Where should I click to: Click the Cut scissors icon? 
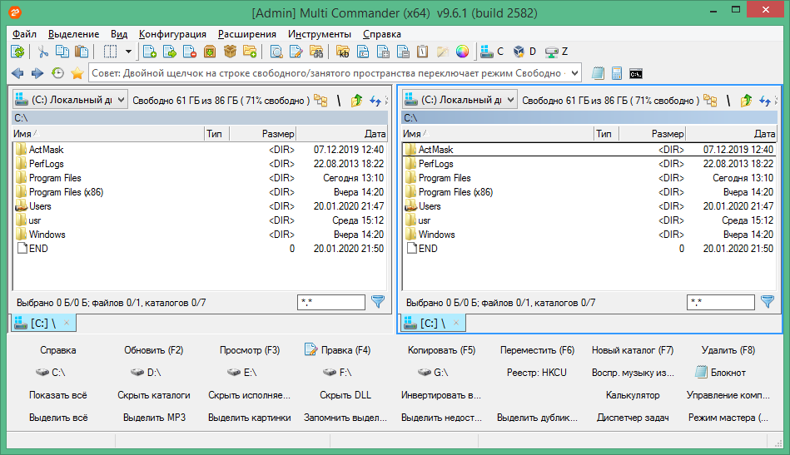pos(44,52)
